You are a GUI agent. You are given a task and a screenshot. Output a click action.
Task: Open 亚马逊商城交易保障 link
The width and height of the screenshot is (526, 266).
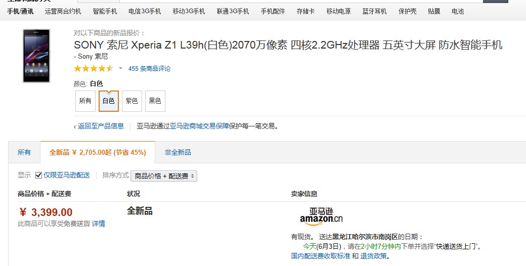pyautogui.click(x=199, y=126)
